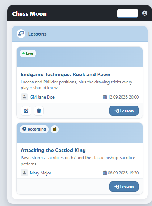Click calendar icon next to 12.09.2026 20:00
152x206 pixels.
[x=105, y=97]
